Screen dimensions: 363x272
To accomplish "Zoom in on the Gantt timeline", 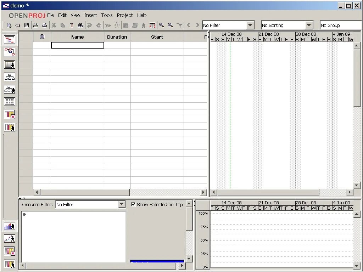I will pos(162,25).
